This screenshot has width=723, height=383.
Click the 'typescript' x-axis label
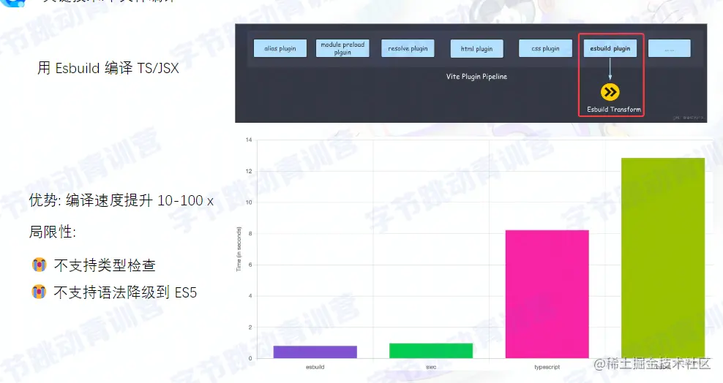point(547,367)
